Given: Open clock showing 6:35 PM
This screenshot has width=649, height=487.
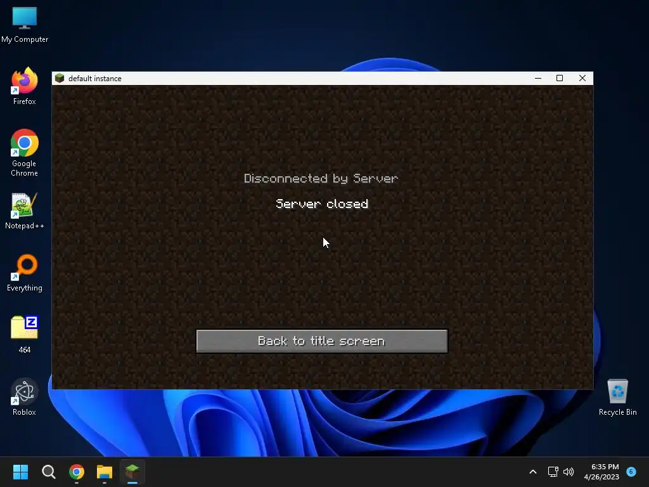Looking at the screenshot, I should tap(602, 472).
